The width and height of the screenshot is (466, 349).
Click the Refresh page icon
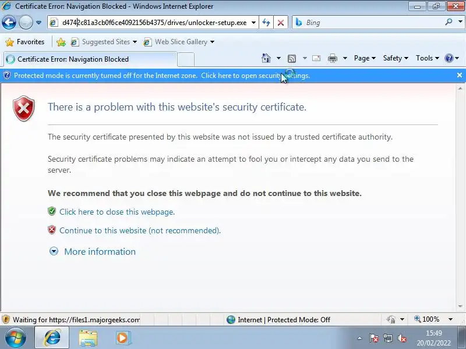point(266,23)
